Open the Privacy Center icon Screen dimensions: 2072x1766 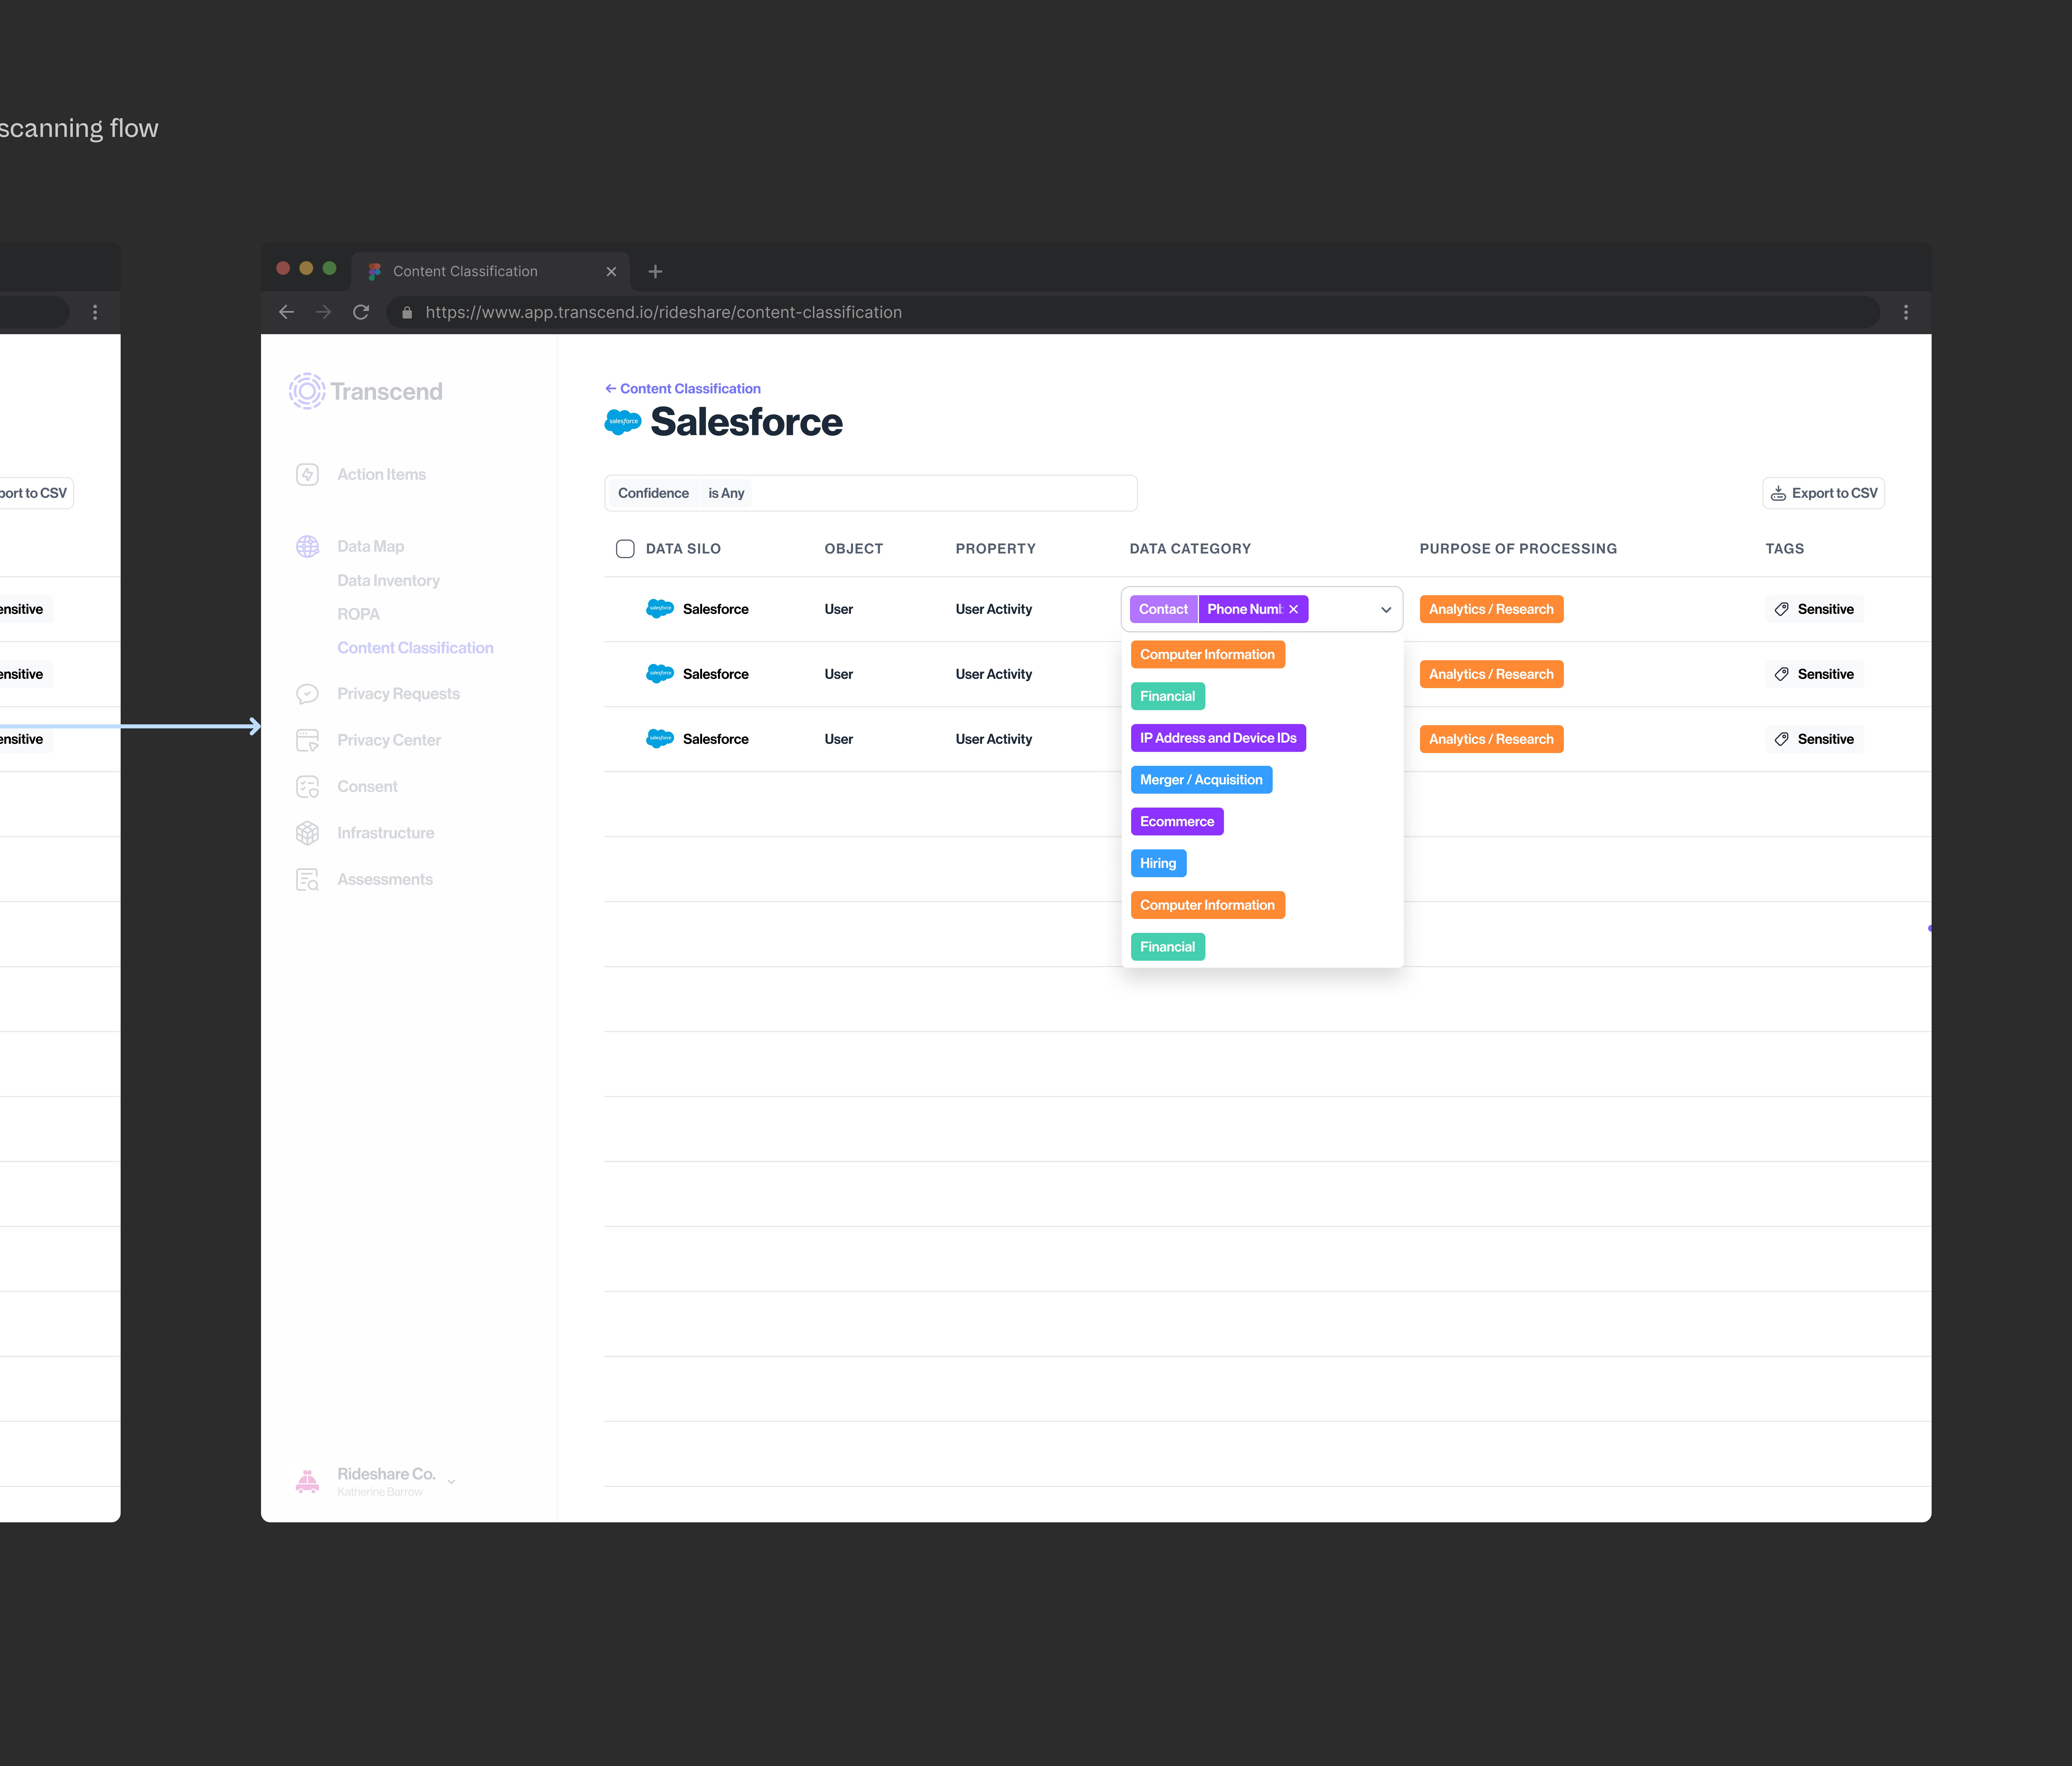click(x=307, y=740)
